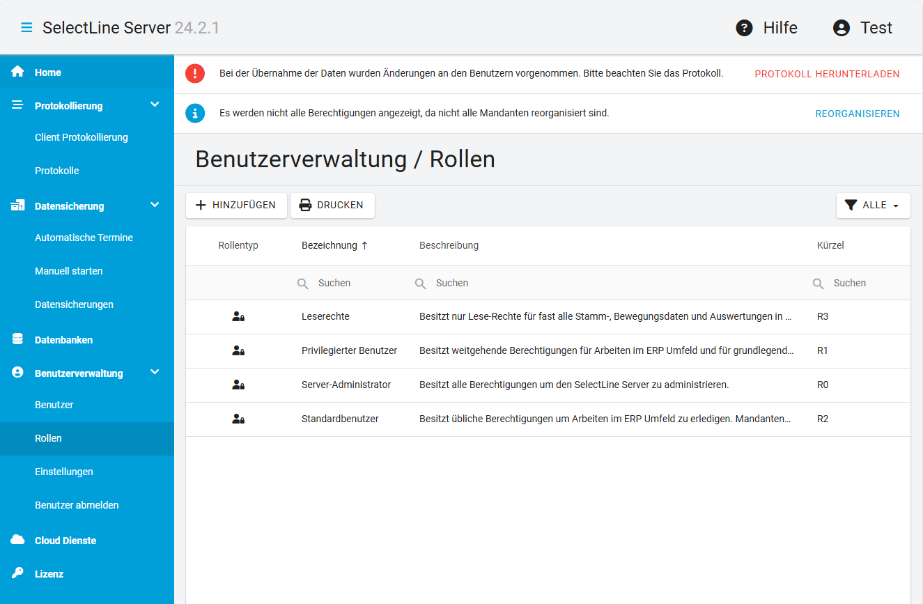
Task: Open Client Protokollierung page
Action: click(82, 137)
